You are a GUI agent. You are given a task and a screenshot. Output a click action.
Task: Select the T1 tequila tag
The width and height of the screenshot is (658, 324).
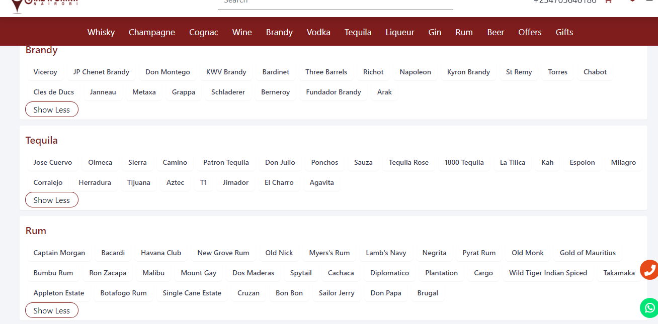[203, 182]
